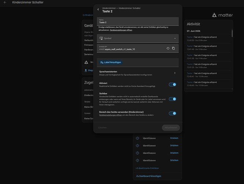Toggle the Aktiviert switch
The image size is (244, 184).
172,84
